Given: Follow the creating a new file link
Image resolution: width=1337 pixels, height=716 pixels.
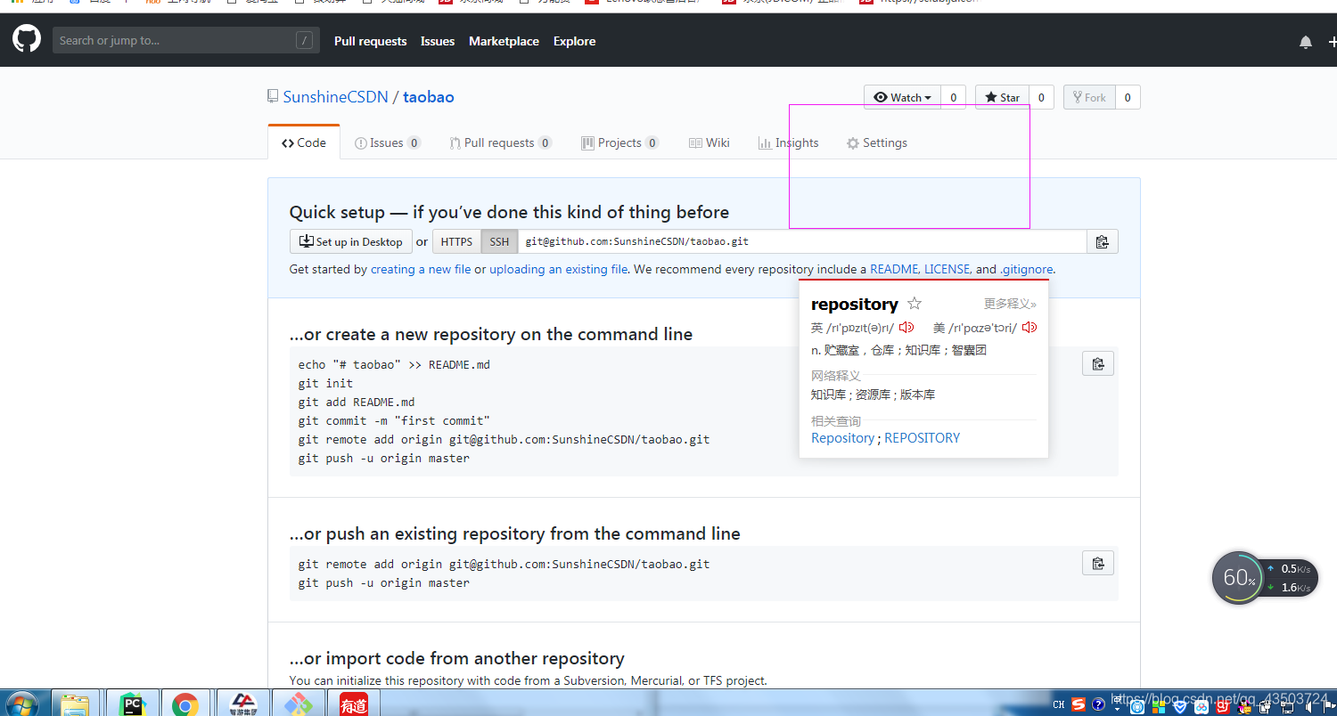Looking at the screenshot, I should (x=421, y=269).
